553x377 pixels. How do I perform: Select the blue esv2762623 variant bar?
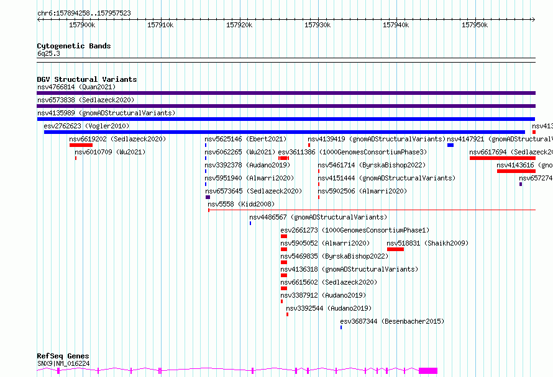[x=285, y=132]
